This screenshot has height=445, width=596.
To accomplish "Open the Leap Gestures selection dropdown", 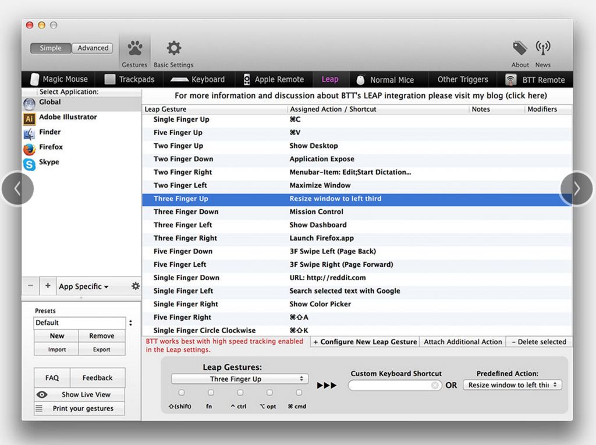I will tap(239, 379).
